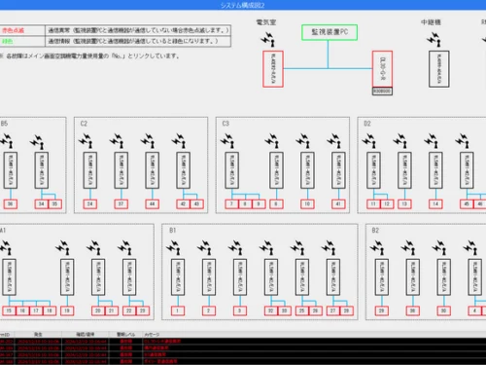Select the red DL30-G-R device box
Viewport: 486px width, 365px height.
382,69
